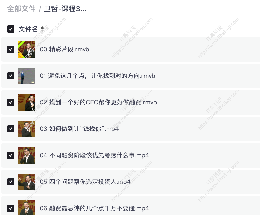Open file name 05 四个问题帮你选定投资人.mp4
260x215 pixels.
(x=85, y=182)
